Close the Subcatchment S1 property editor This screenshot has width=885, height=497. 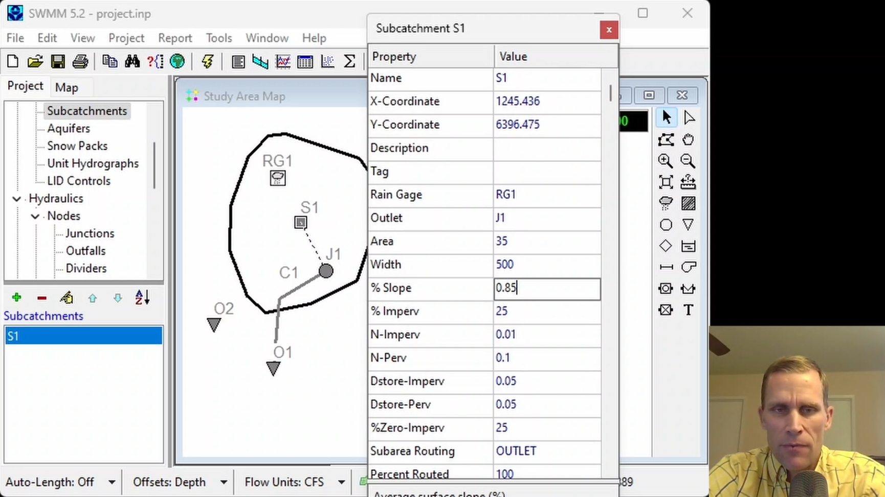pos(609,30)
